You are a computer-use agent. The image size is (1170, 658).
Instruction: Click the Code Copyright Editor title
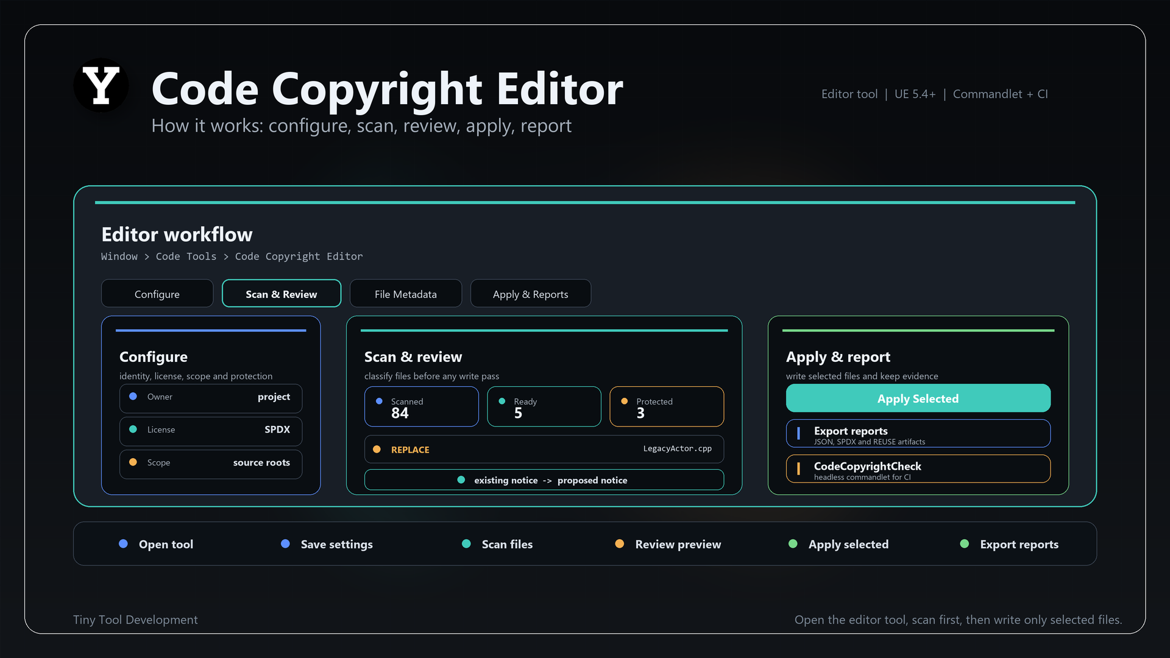[x=387, y=89]
